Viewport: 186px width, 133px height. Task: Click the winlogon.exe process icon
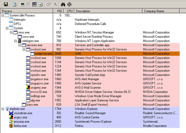pos(20,41)
